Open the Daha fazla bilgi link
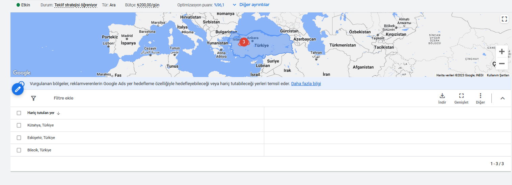This screenshot has height=185, width=512. click(x=306, y=84)
